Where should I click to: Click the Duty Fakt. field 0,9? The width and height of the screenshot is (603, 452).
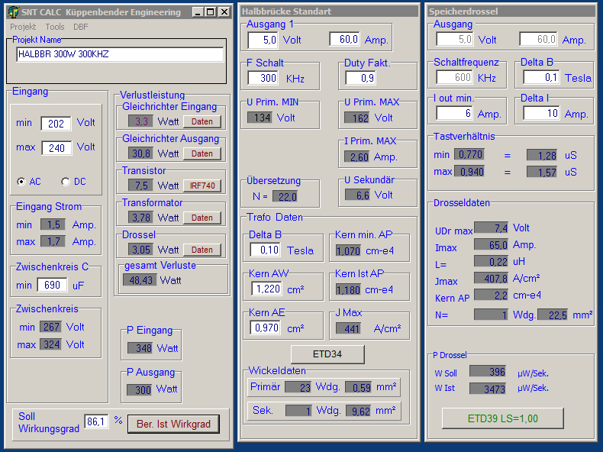(361, 78)
